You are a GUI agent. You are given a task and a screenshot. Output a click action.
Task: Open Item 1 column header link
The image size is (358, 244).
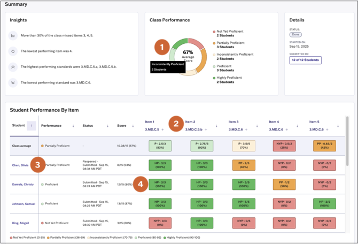150,122
